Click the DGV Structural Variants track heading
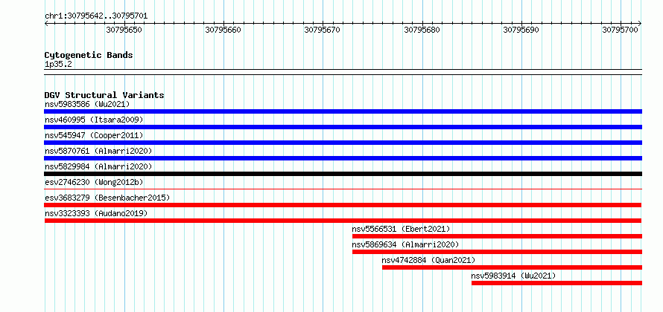The height and width of the screenshot is (312, 663). pyautogui.click(x=104, y=95)
